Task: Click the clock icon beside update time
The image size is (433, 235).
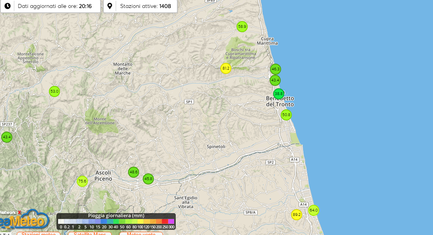Action: click(x=7, y=6)
